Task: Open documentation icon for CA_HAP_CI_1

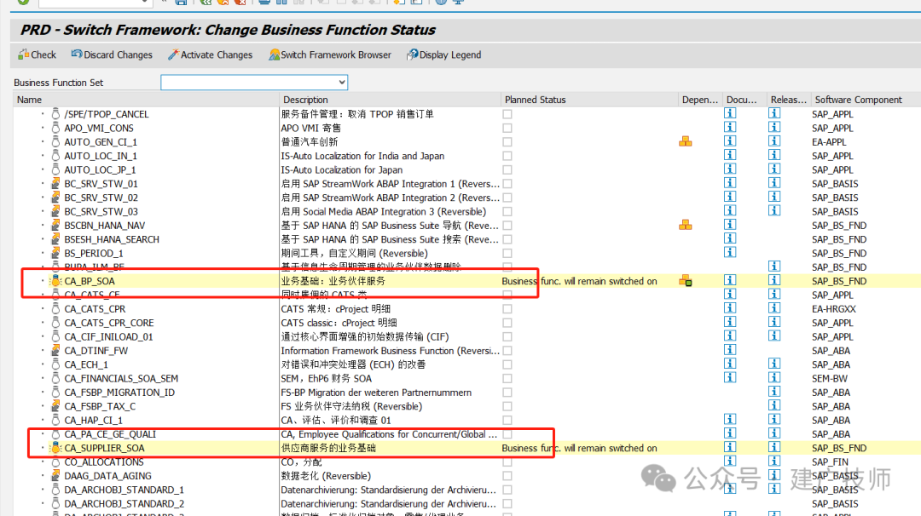Action: 729,420
